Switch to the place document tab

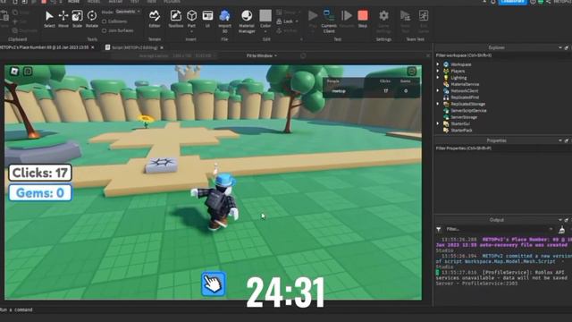44,47
